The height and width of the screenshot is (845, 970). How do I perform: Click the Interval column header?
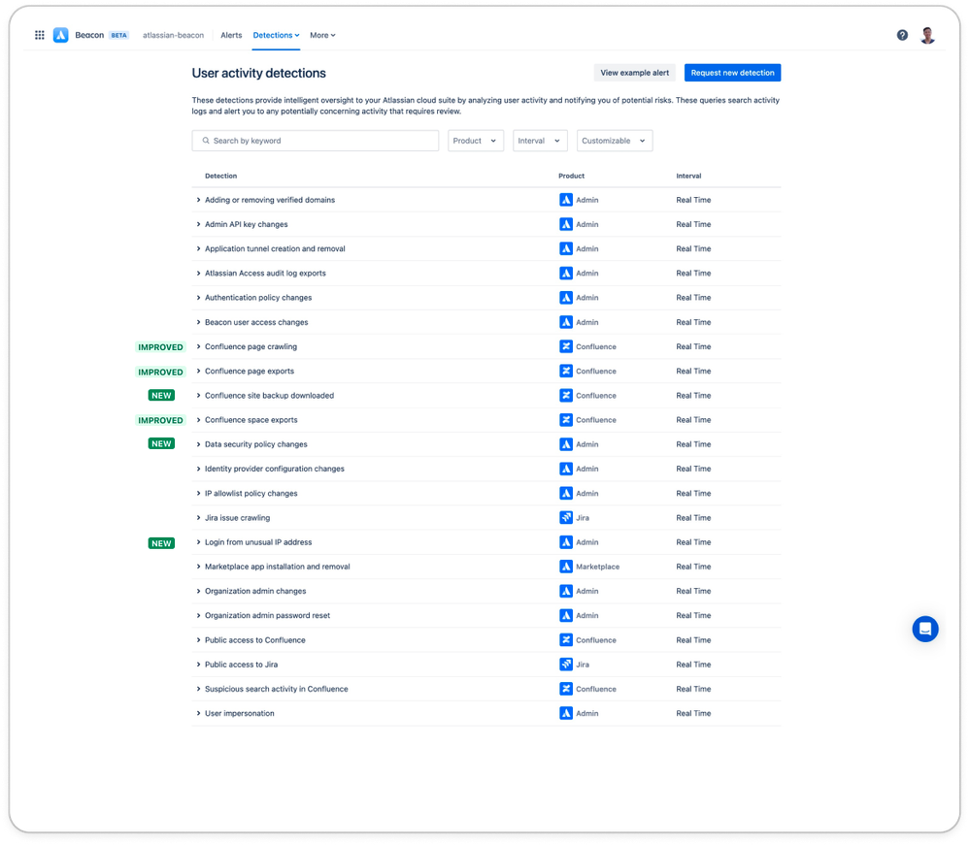[688, 177]
